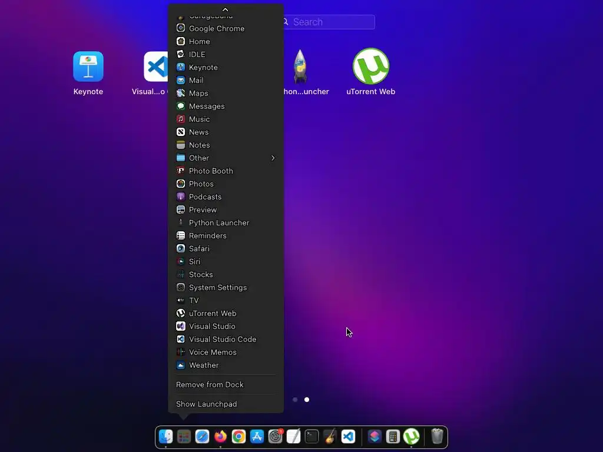
Task: Open Firefox from the Dock
Action: [220, 437]
